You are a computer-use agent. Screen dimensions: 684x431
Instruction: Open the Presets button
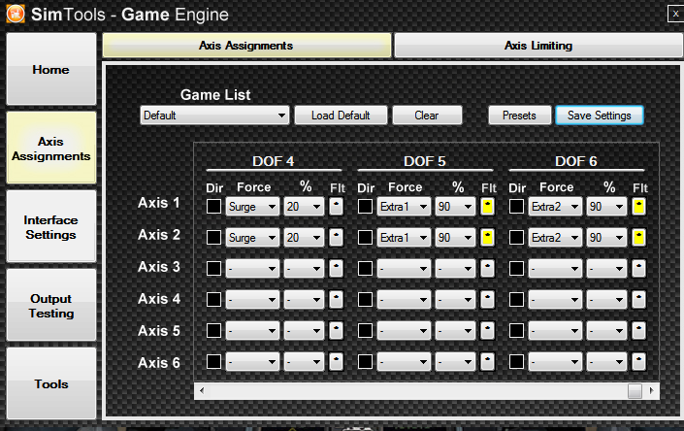point(519,116)
